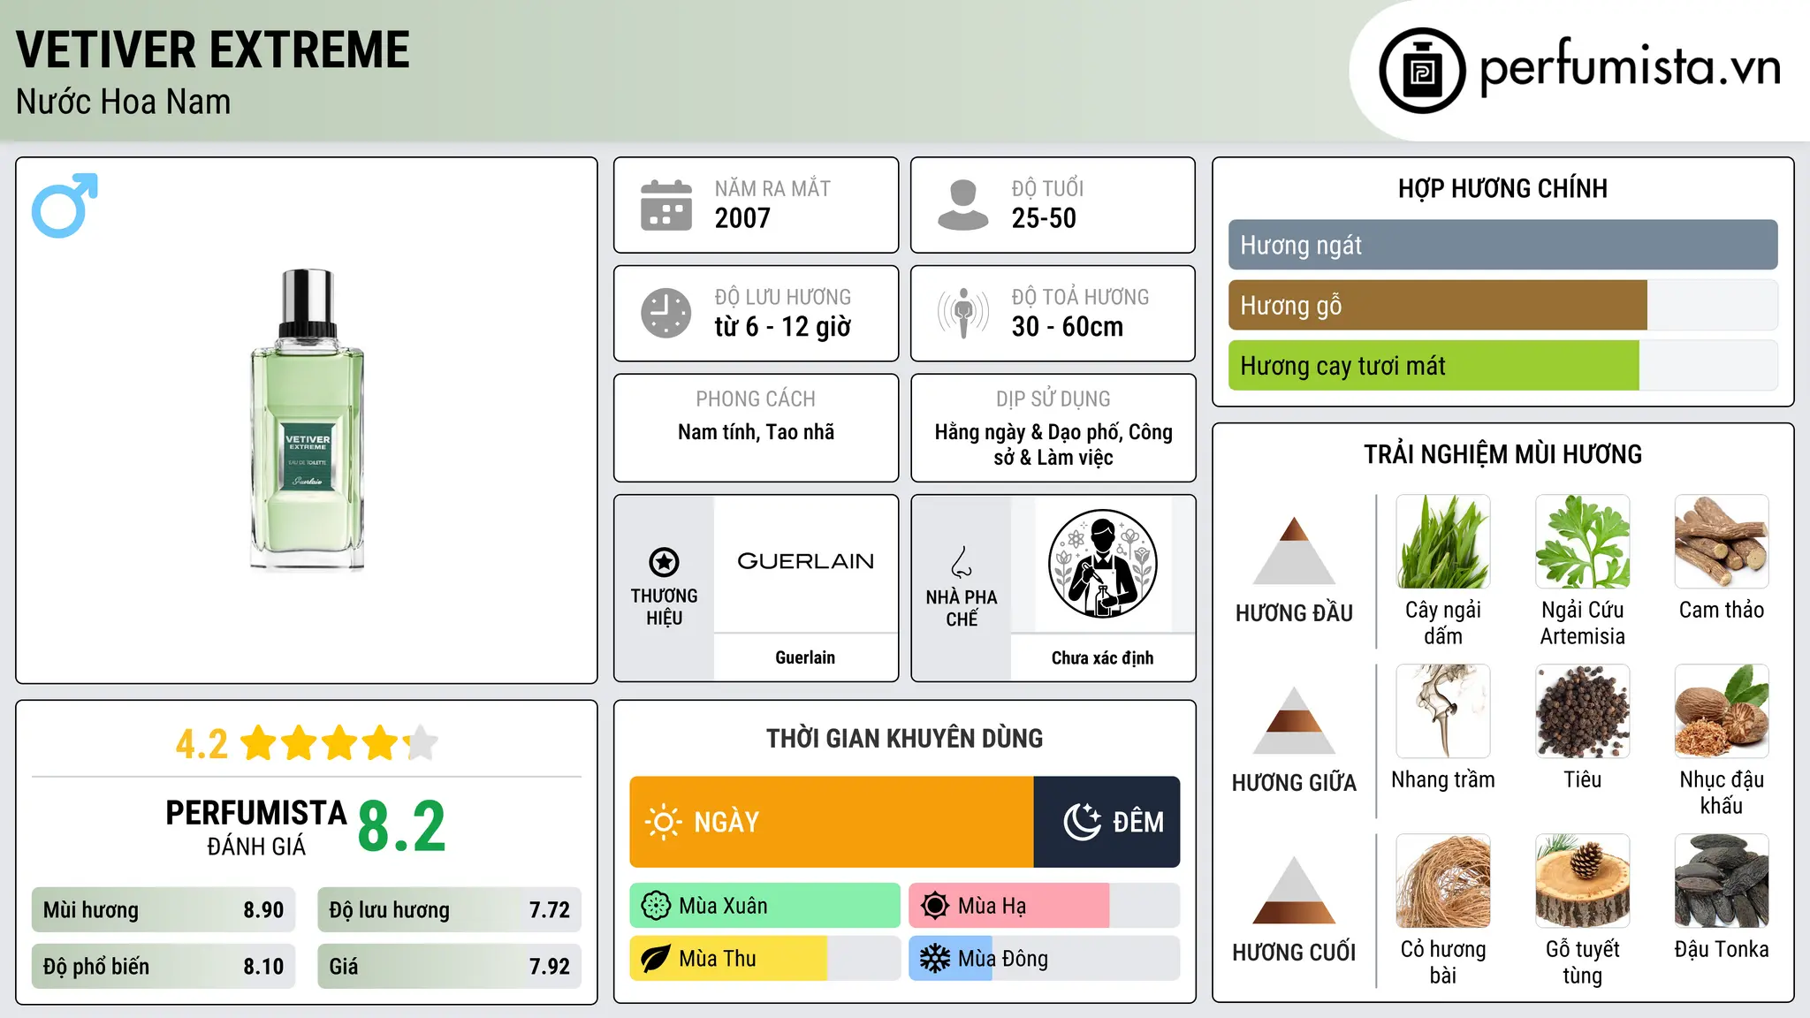Click the 25-50 age range value
The height and width of the screenshot is (1018, 1810).
1044,218
